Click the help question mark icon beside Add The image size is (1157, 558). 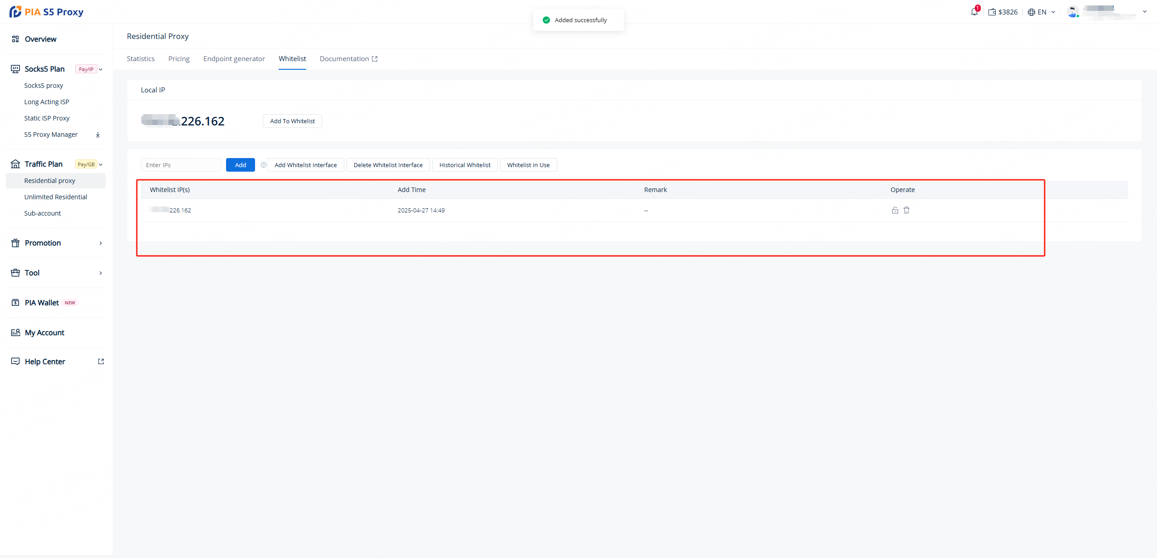[x=263, y=165]
